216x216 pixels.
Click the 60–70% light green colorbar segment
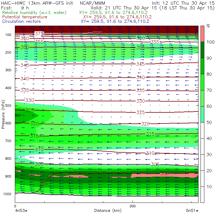pos(202,98)
